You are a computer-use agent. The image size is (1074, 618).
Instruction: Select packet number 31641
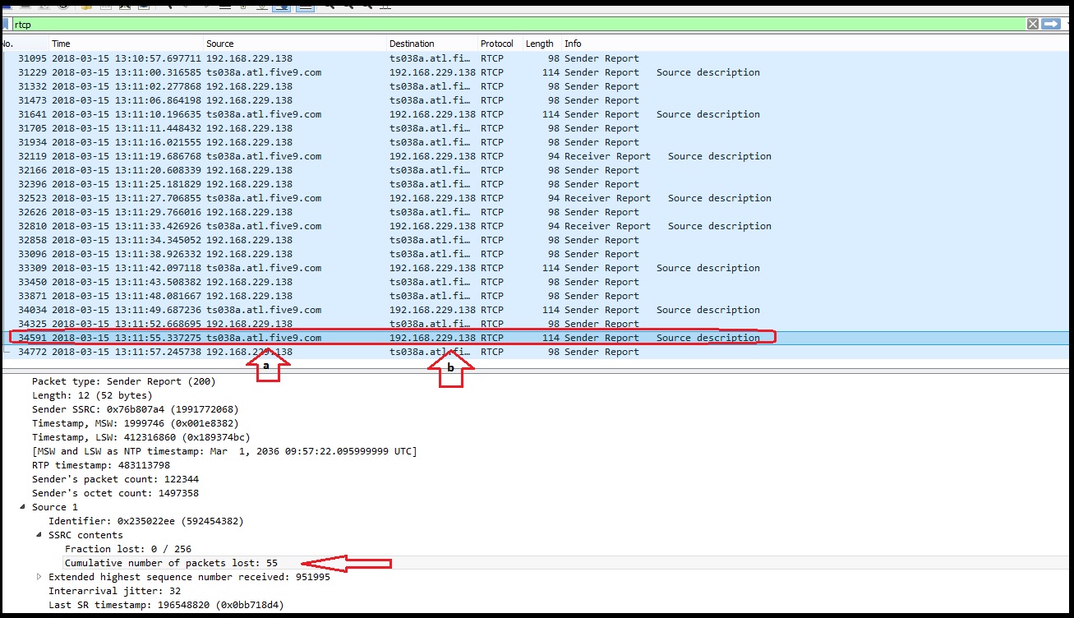[537, 114]
